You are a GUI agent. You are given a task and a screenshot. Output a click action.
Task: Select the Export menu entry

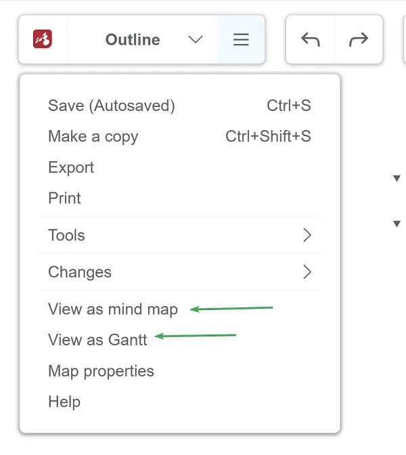click(71, 168)
